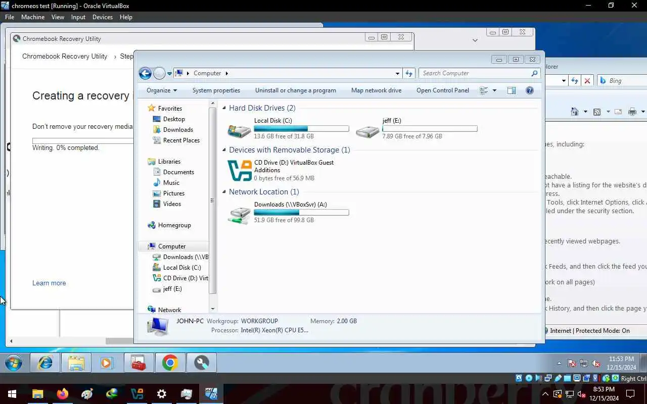Open Chrome on guest taskbar

coord(170,363)
